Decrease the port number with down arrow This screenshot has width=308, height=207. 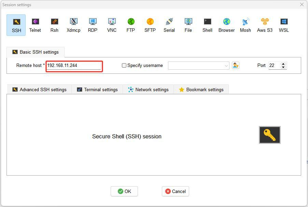point(283,67)
